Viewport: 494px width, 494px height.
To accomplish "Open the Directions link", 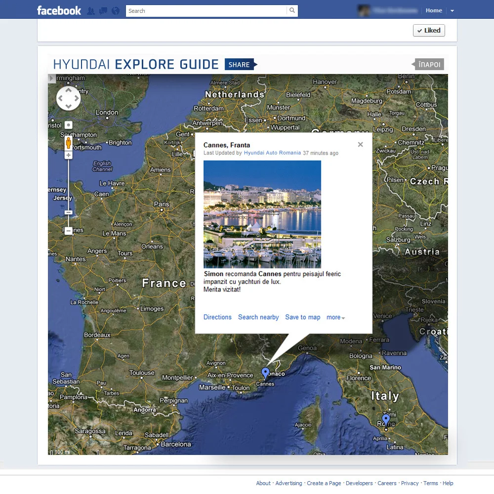I will click(x=217, y=317).
